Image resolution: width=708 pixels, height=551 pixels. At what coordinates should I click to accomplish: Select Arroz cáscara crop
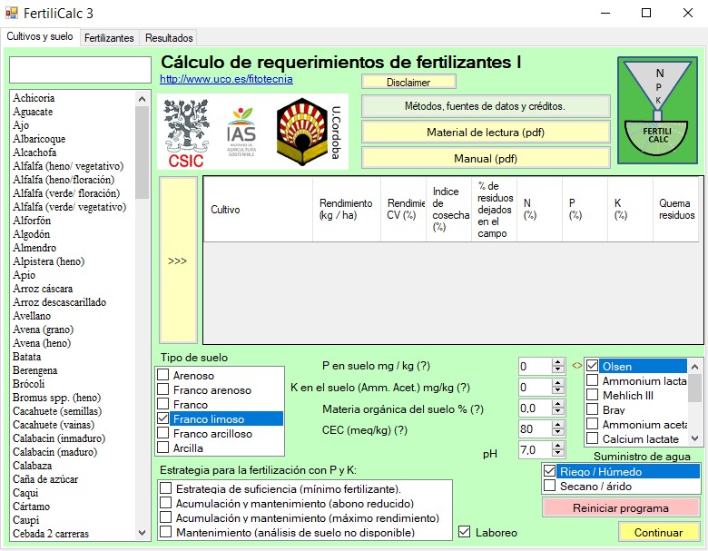[43, 289]
